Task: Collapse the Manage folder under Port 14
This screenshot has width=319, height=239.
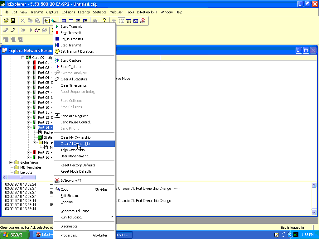Action: point(34,142)
